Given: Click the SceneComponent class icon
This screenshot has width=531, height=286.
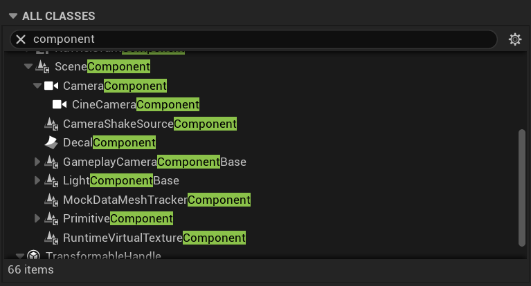Looking at the screenshot, I should tap(43, 67).
